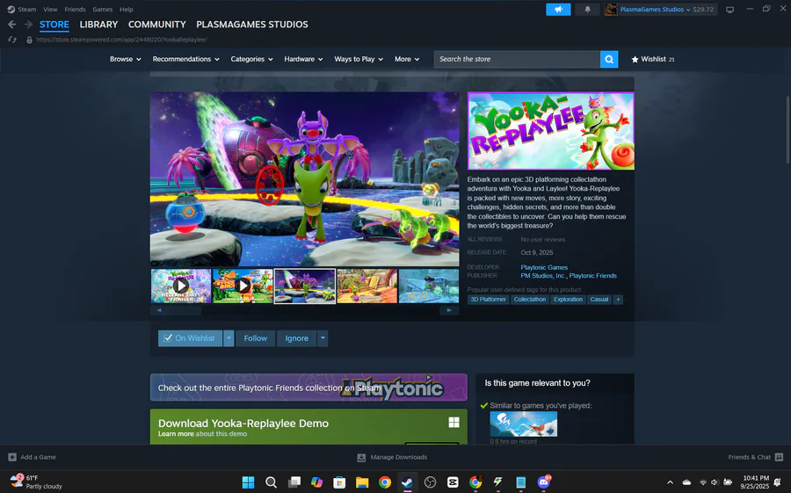This screenshot has width=791, height=493.
Task: Click the Search the store field
Action: point(517,59)
